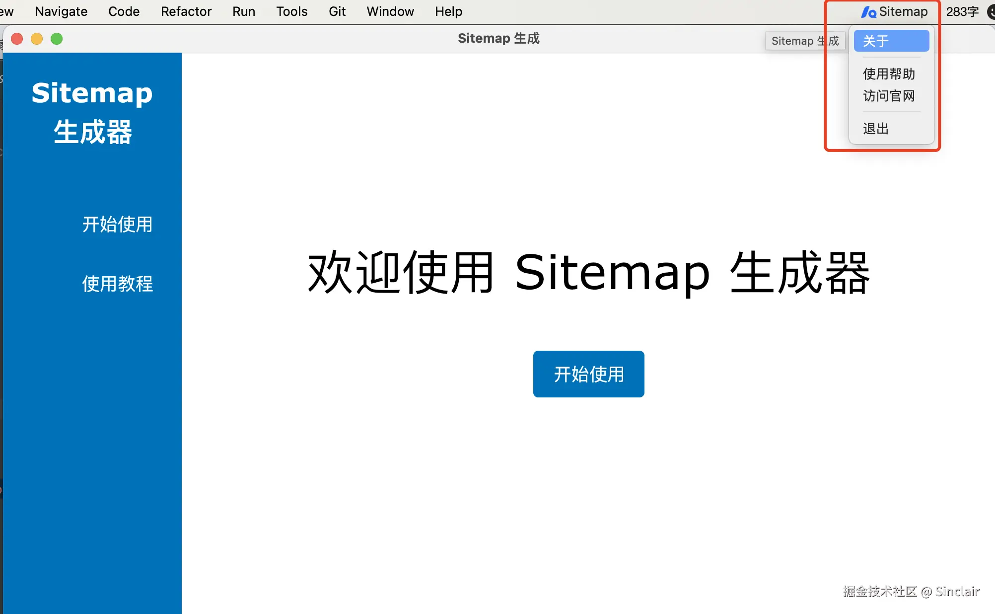Image resolution: width=995 pixels, height=614 pixels.
Task: Open the Window menu
Action: tap(390, 11)
